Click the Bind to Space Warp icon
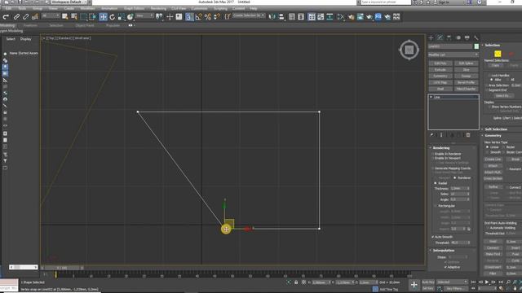This screenshot has height=293, width=522. pos(35,16)
